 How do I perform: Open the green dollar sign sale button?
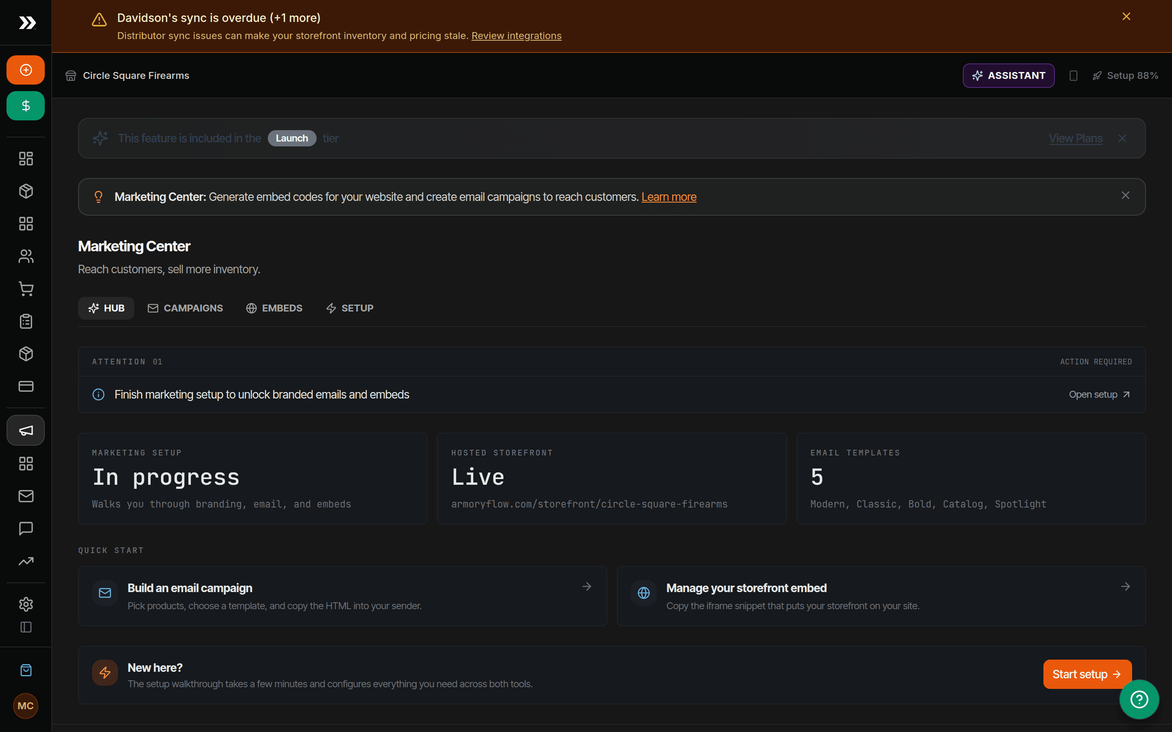(x=26, y=106)
